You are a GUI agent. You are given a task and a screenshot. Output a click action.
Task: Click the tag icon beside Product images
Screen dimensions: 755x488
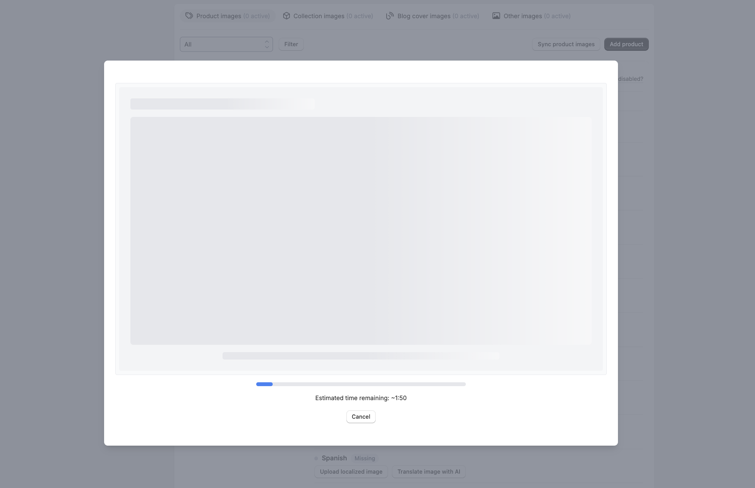point(189,16)
